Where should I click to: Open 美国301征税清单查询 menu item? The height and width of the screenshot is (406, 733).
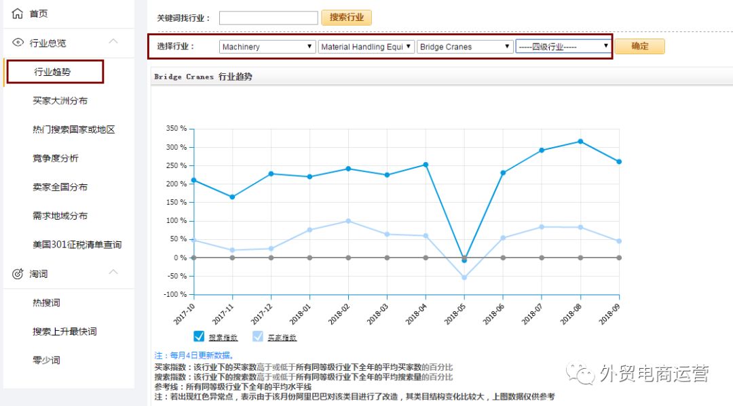tap(77, 245)
